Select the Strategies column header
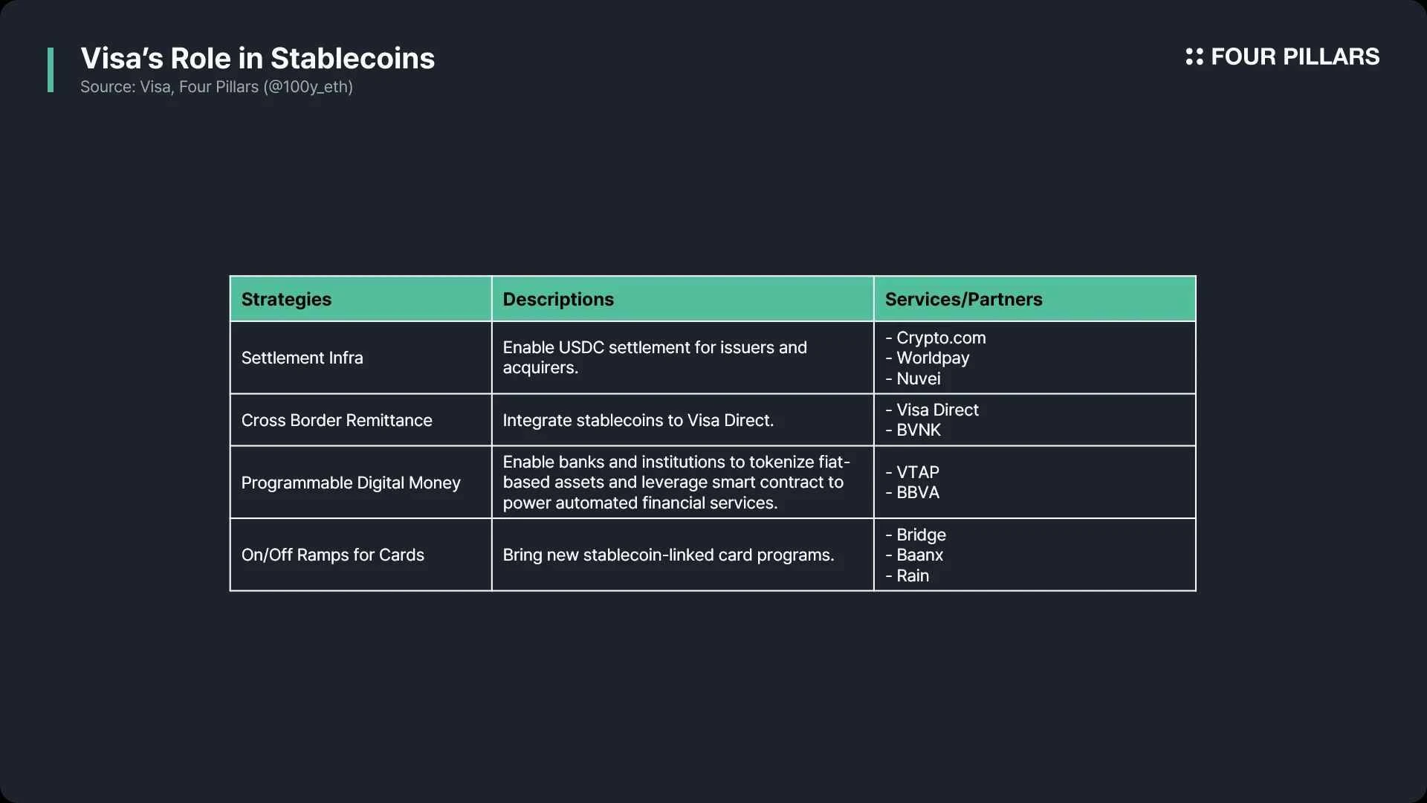The width and height of the screenshot is (1427, 803). 286,299
